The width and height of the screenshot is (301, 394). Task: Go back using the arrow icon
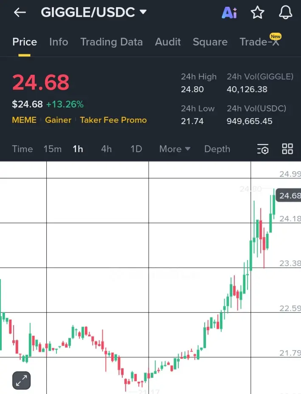click(x=20, y=12)
